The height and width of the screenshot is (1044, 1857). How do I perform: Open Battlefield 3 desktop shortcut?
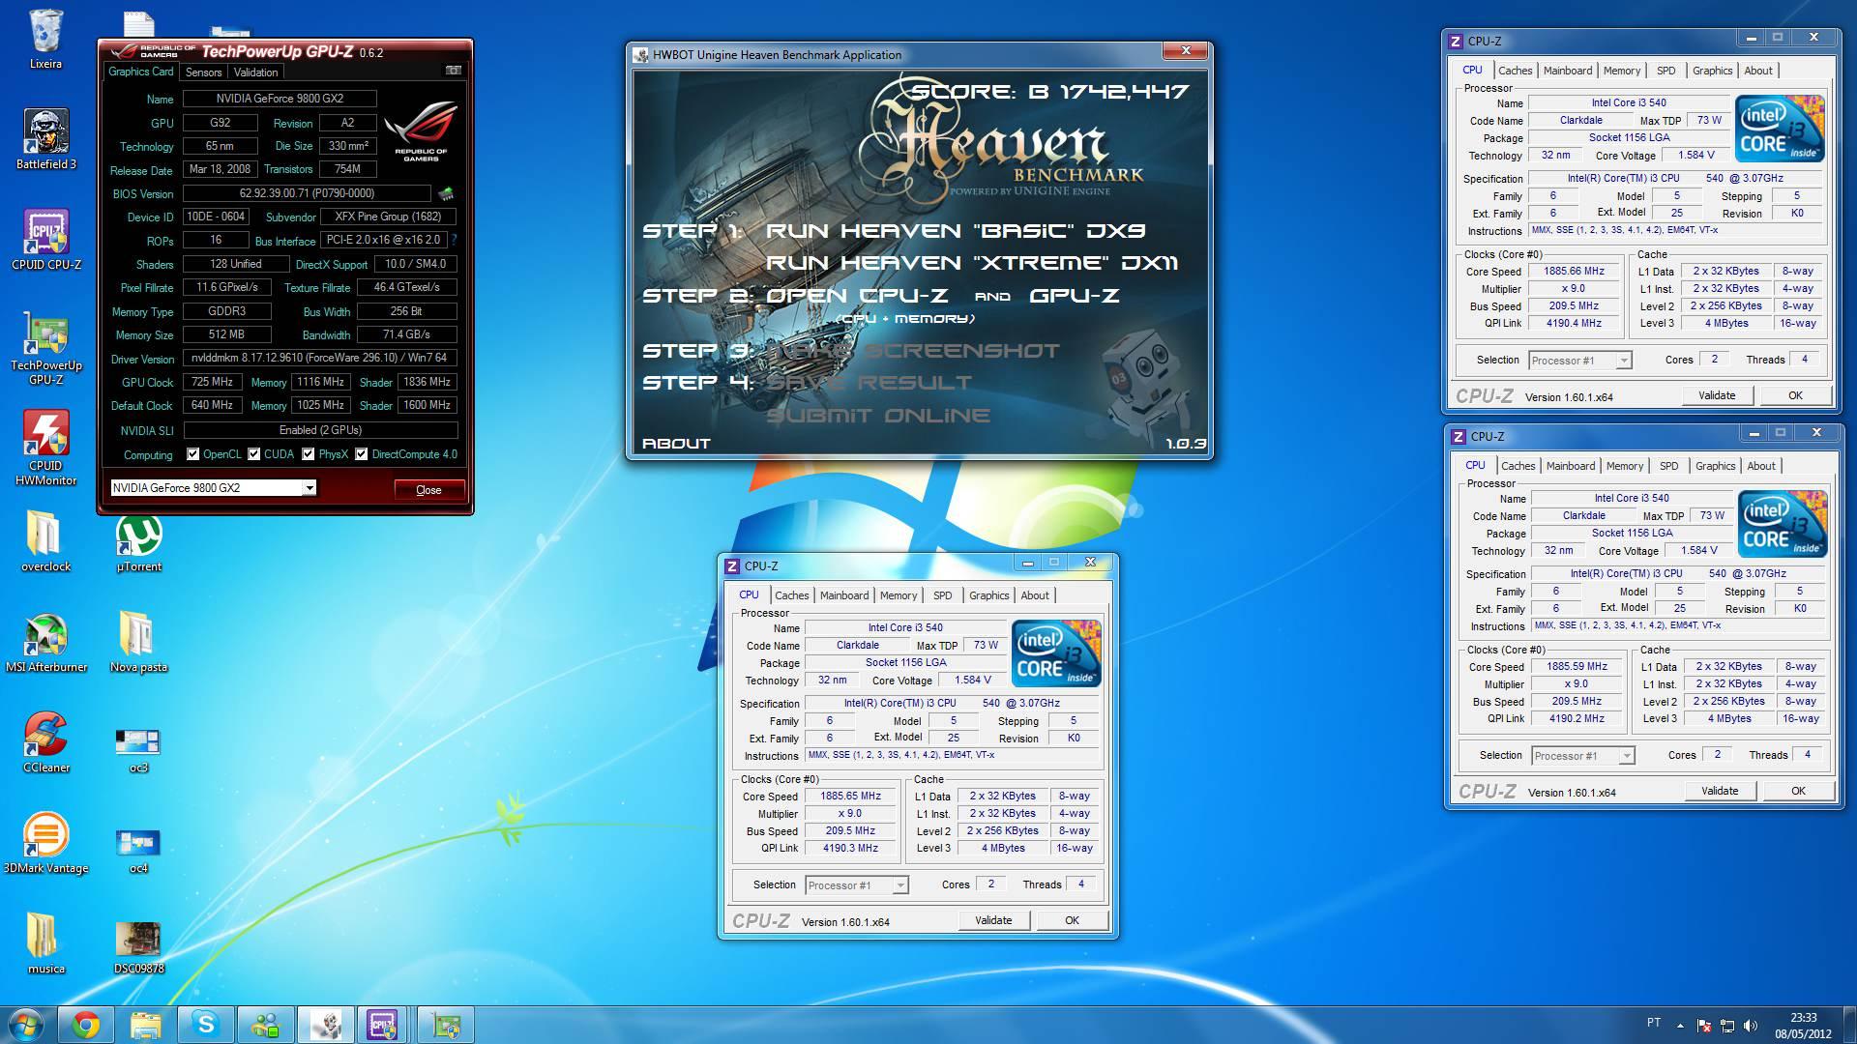click(x=45, y=139)
